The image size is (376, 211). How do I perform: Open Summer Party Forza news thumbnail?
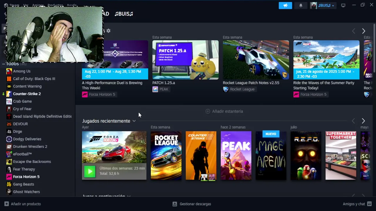coord(326,60)
